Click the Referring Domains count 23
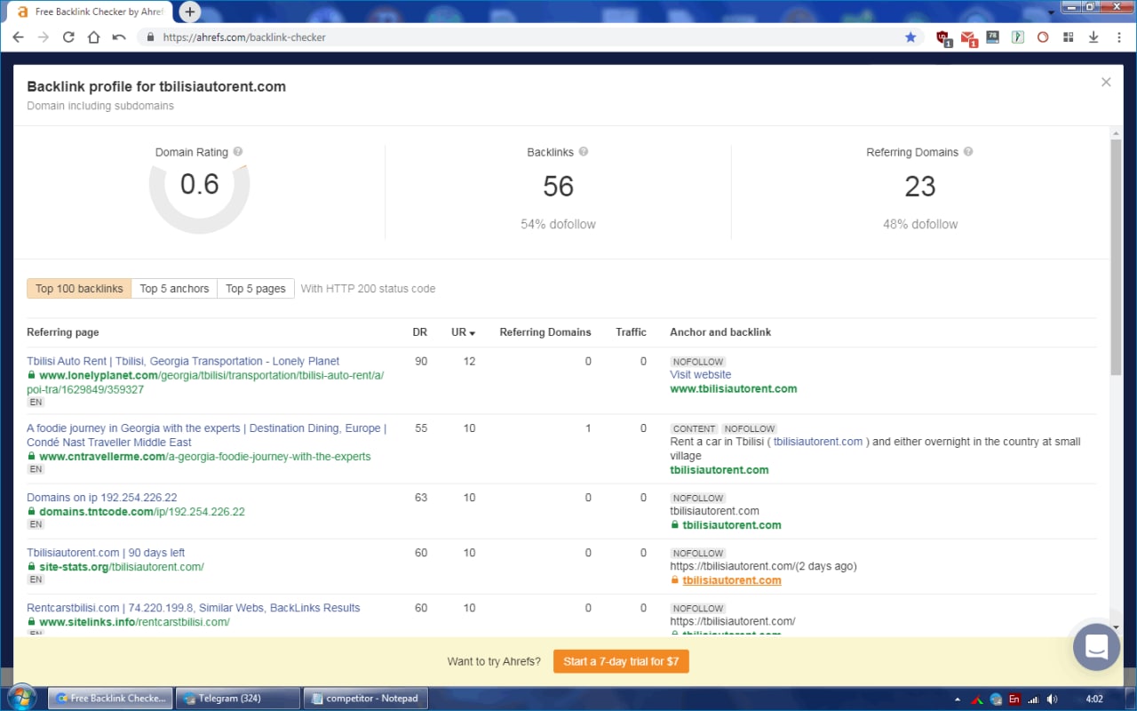Screen dimensions: 1137x711 coord(919,186)
